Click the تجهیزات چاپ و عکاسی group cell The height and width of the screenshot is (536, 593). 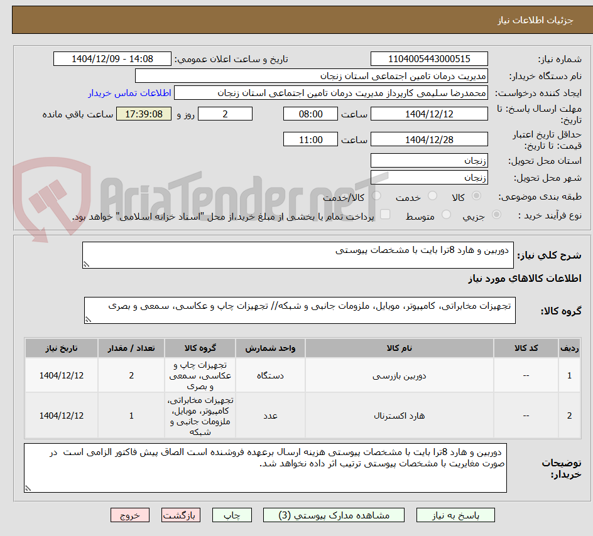(x=200, y=375)
